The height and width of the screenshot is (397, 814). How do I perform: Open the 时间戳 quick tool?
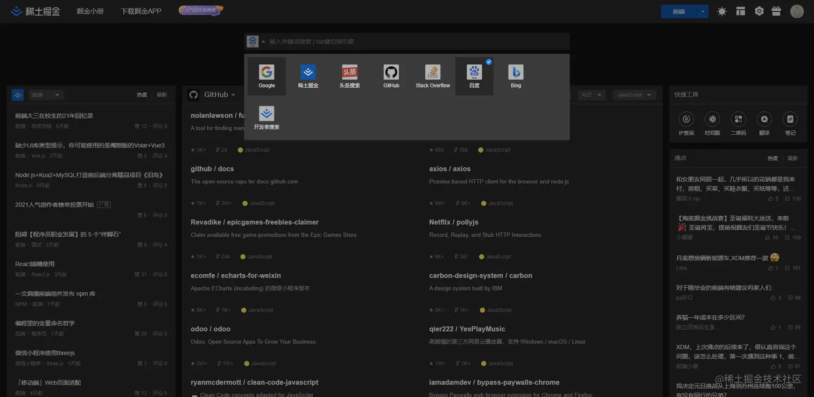coord(712,124)
